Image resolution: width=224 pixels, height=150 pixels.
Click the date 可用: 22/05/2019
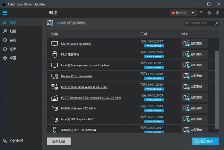(151, 106)
